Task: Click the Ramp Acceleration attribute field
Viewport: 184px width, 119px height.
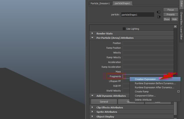Action: click(148, 67)
